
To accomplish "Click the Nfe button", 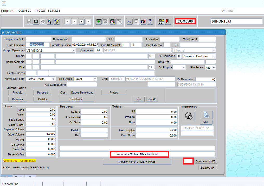I will click(139, 99).
